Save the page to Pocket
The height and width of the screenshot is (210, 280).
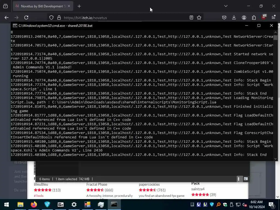coord(224,17)
